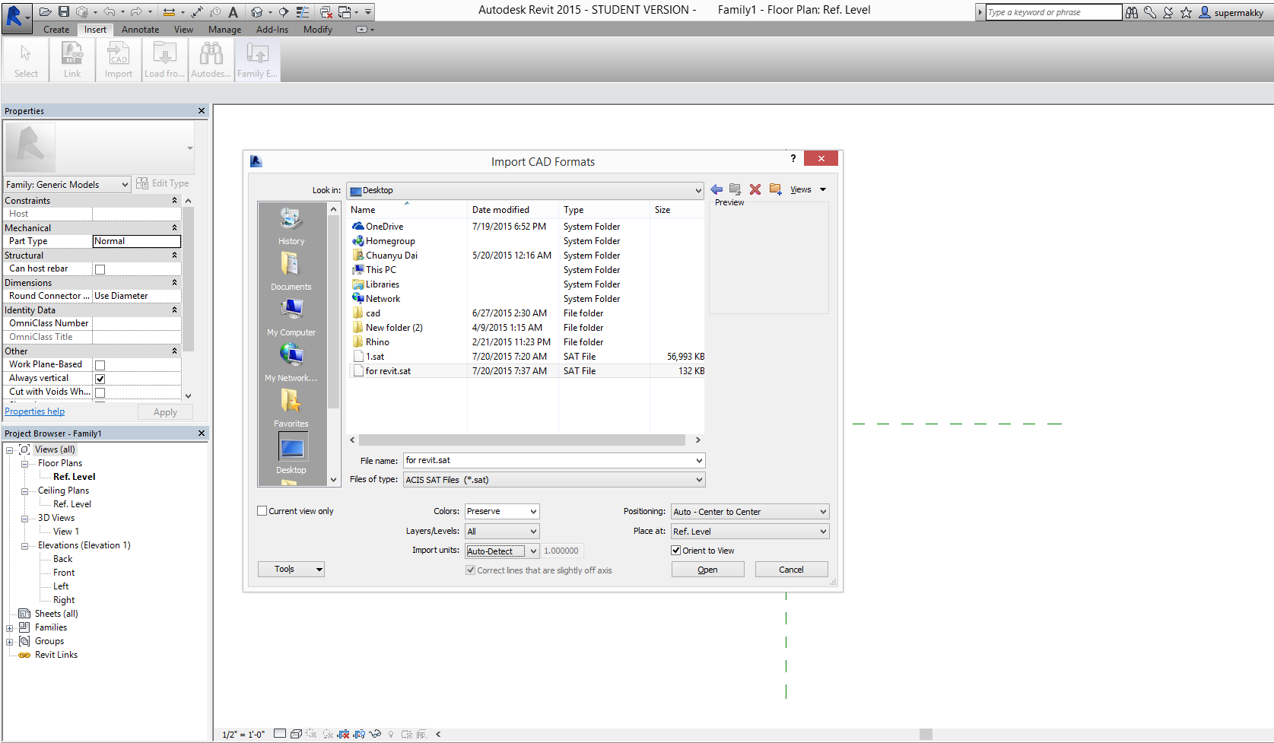Toggle the Orient to View checkbox
This screenshot has height=743, width=1274.
(x=675, y=551)
